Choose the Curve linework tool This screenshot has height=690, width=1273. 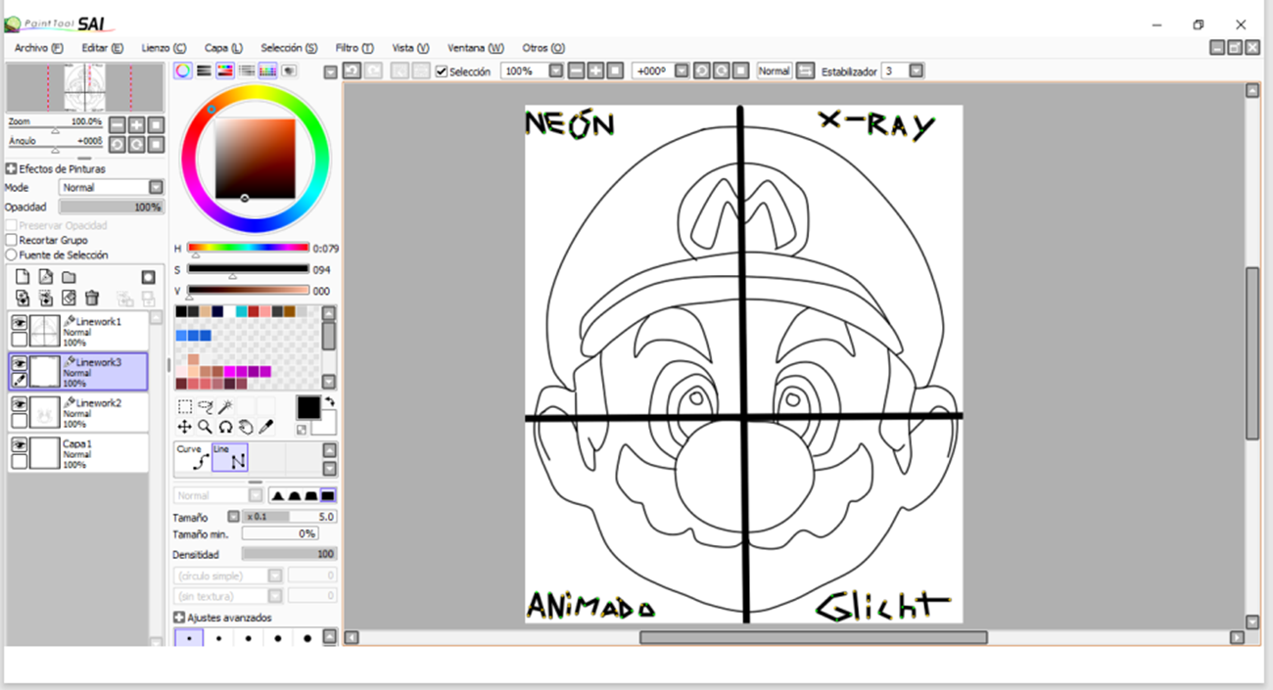pyautogui.click(x=192, y=457)
